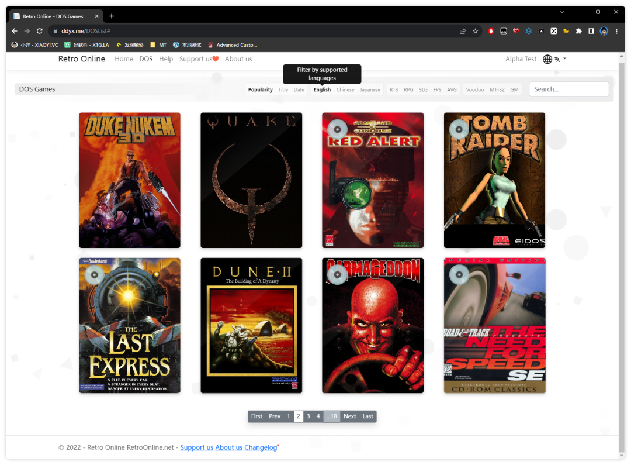Screen dimensions: 631x465
Task: Click the CD disc icon on Red Alert
Action: pos(338,128)
